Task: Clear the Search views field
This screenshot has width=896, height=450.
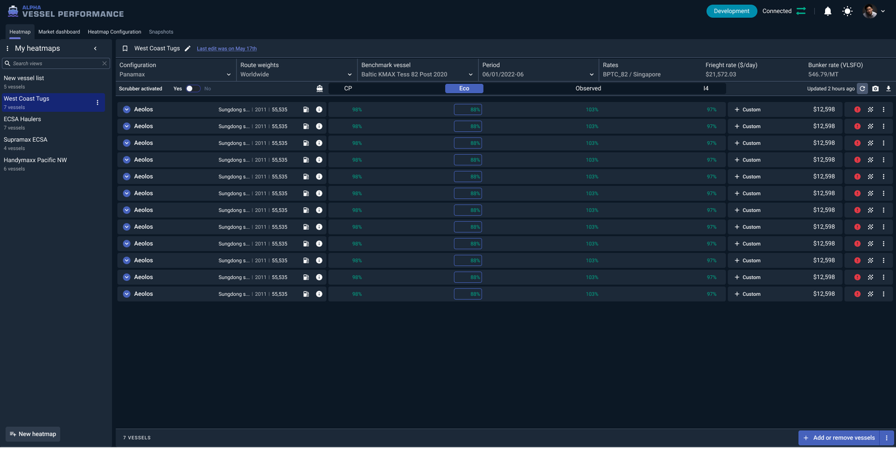Action: click(105, 63)
